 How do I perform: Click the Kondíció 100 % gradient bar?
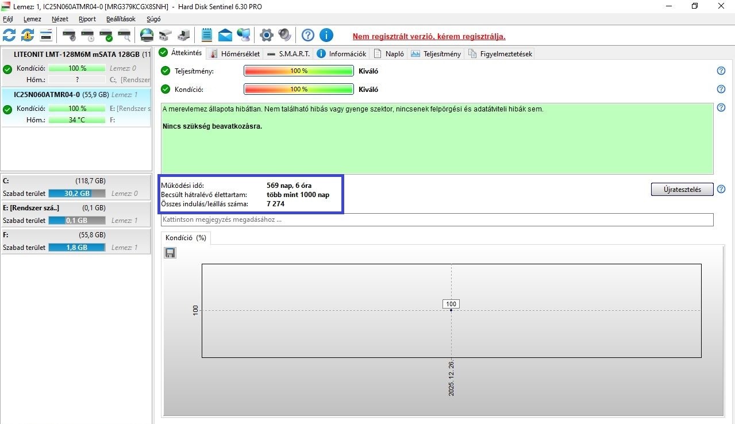click(x=299, y=90)
